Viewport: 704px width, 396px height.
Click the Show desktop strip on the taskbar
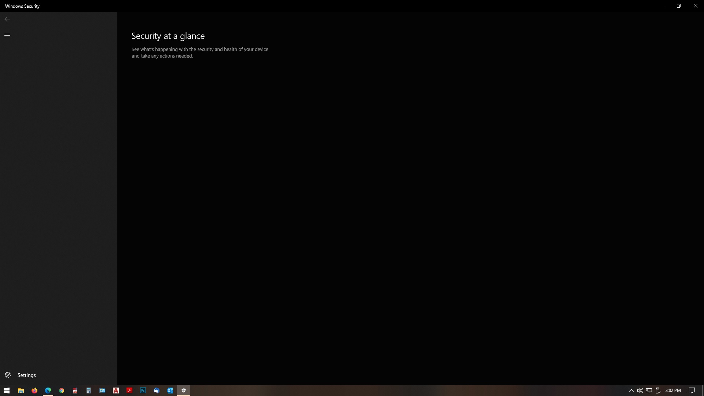[x=703, y=390]
